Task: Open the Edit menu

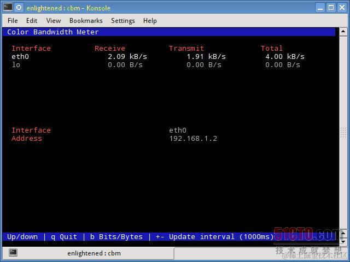Action: tap(32, 21)
